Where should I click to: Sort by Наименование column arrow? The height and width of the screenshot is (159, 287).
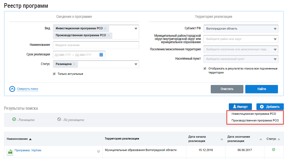[30, 139]
